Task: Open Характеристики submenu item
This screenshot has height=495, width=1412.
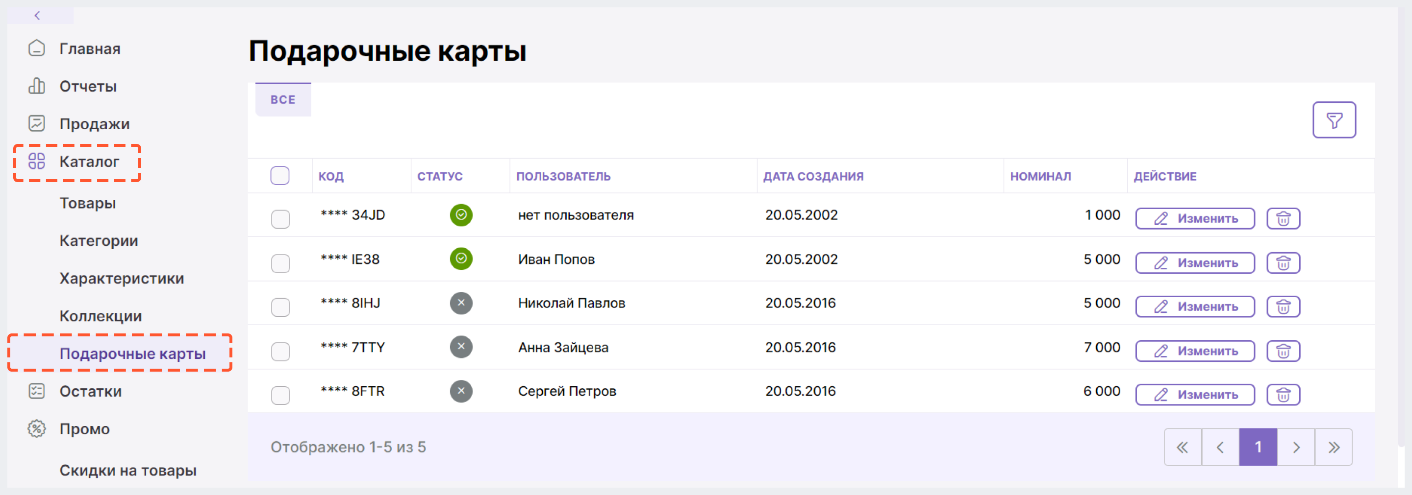Action: coord(122,279)
